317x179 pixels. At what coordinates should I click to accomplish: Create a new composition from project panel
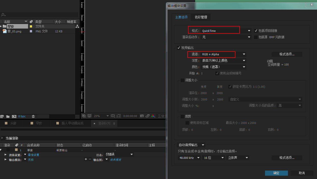(x=14, y=116)
